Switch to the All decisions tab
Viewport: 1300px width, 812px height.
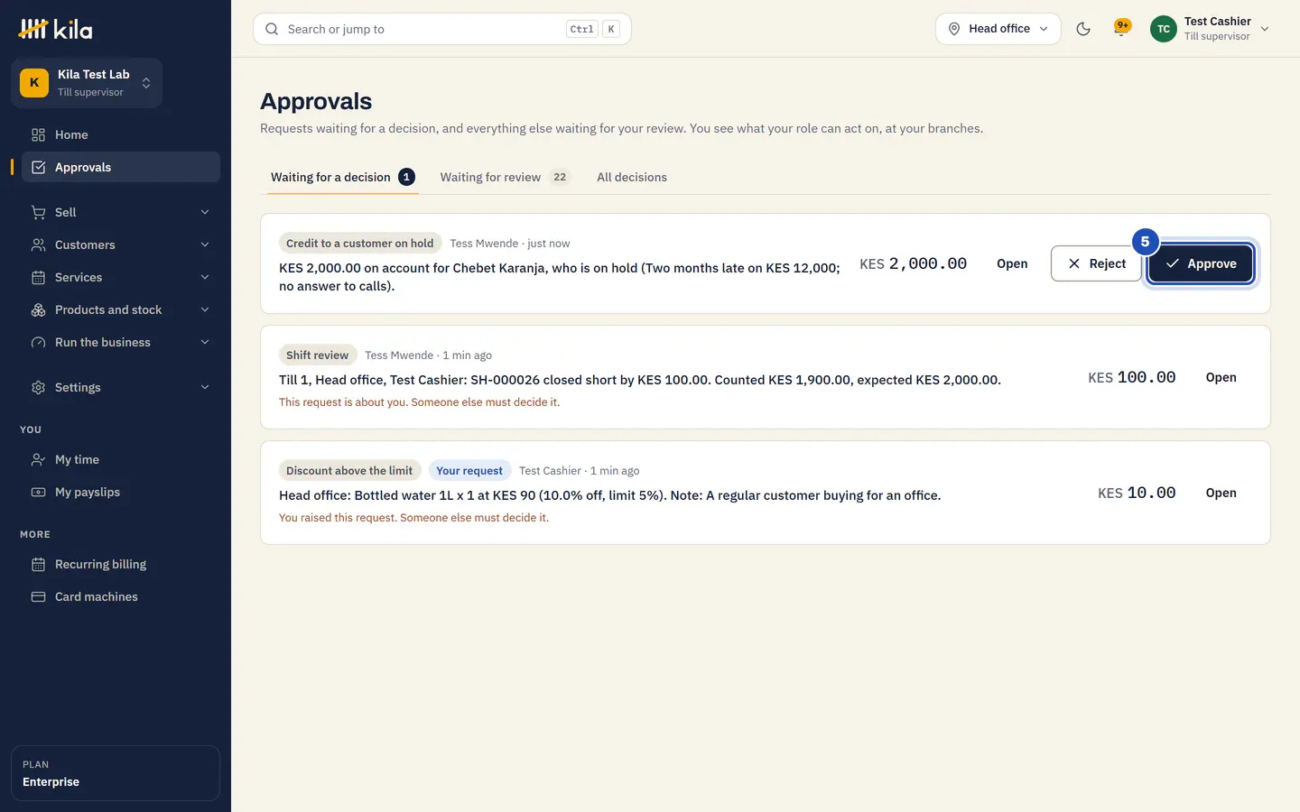(632, 177)
